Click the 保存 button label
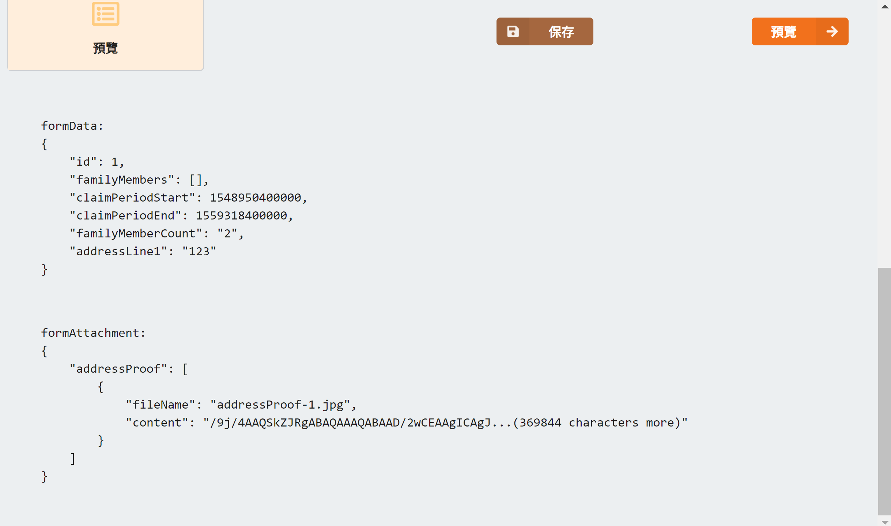 point(561,32)
